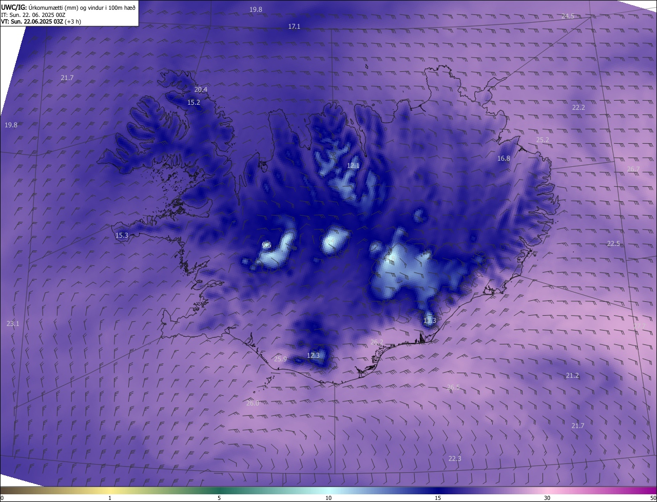
Task: Click the 22.5 value label
Action: click(613, 244)
